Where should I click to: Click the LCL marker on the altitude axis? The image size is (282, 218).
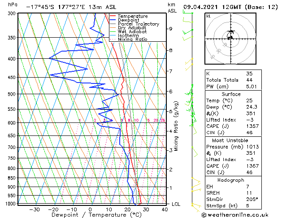click(x=176, y=204)
